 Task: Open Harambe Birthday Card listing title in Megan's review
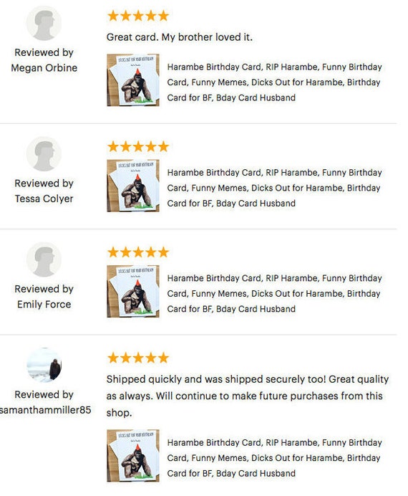(x=274, y=82)
